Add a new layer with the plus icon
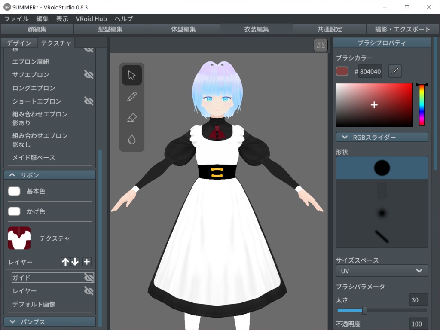 pos(86,261)
